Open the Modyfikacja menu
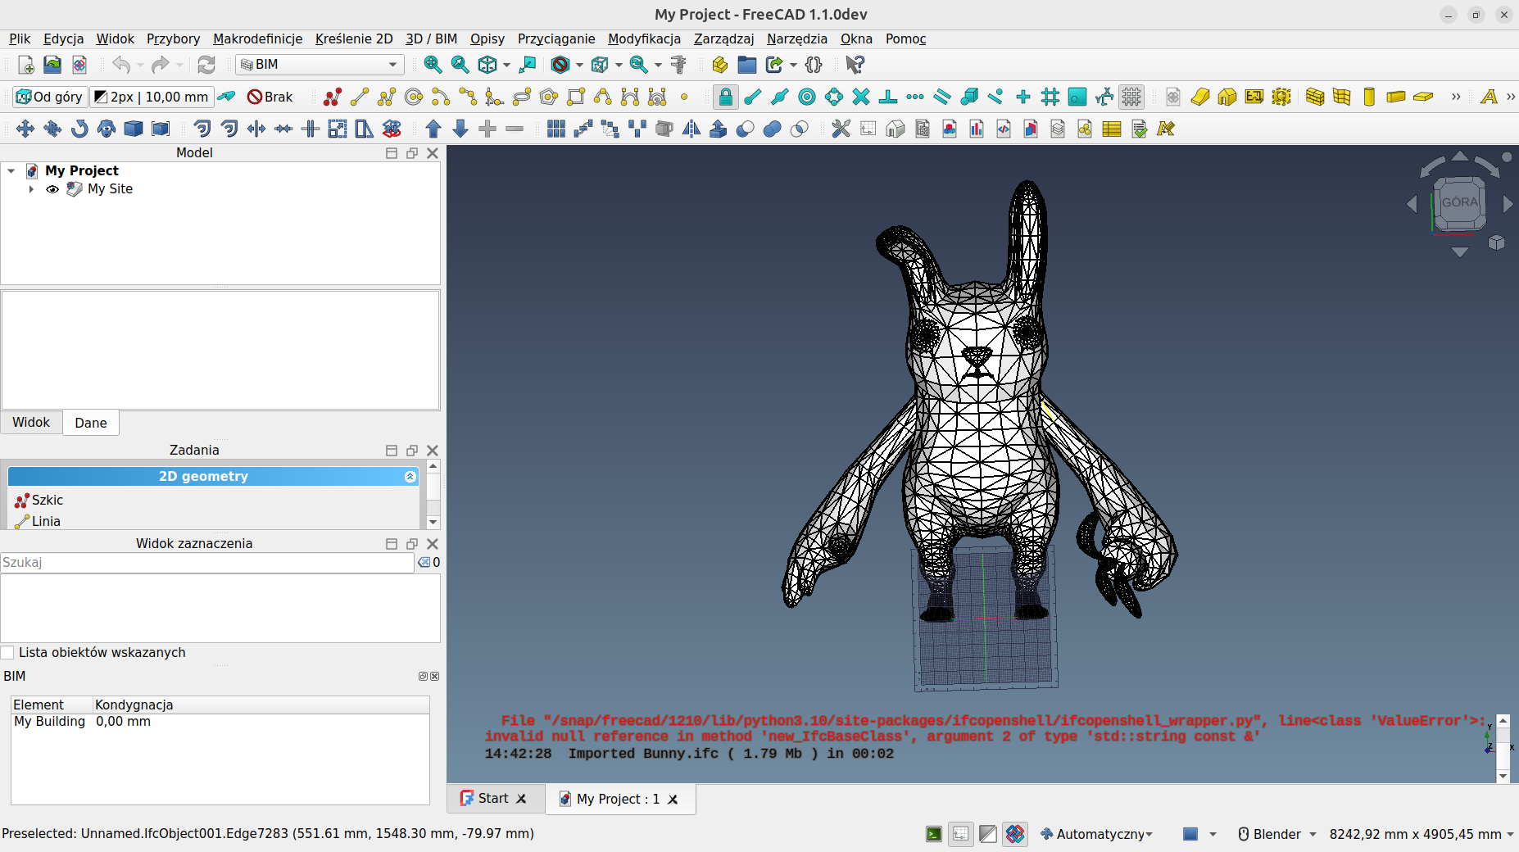The image size is (1519, 852). click(644, 39)
